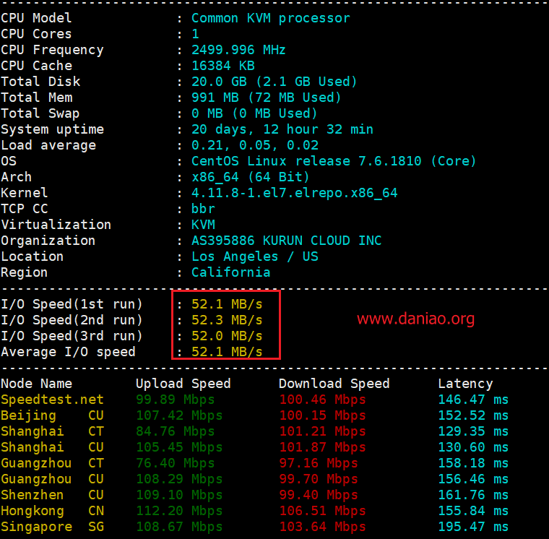Click the kernel version string
Screen dimensions: 549x539
pos(294,193)
